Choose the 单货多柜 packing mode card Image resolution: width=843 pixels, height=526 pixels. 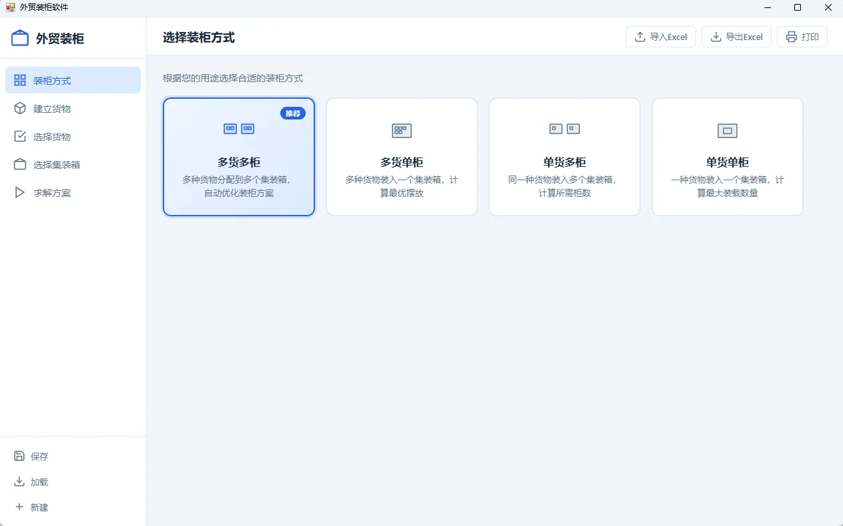(x=565, y=157)
